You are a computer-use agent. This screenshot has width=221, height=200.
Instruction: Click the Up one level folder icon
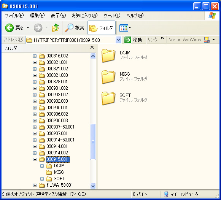tap(55, 28)
